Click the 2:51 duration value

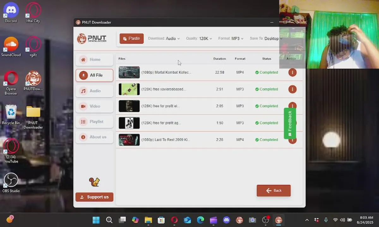point(220,89)
